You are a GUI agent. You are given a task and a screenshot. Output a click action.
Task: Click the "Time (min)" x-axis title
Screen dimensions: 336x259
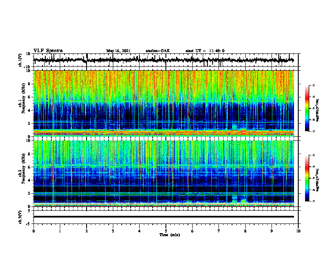[170, 235]
